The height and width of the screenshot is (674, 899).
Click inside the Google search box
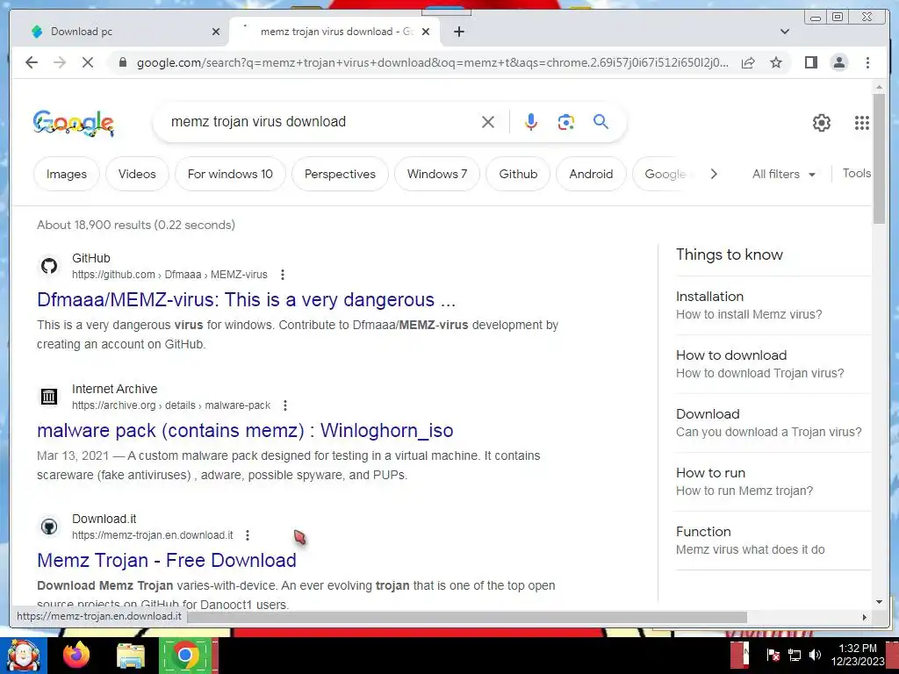pyautogui.click(x=321, y=121)
